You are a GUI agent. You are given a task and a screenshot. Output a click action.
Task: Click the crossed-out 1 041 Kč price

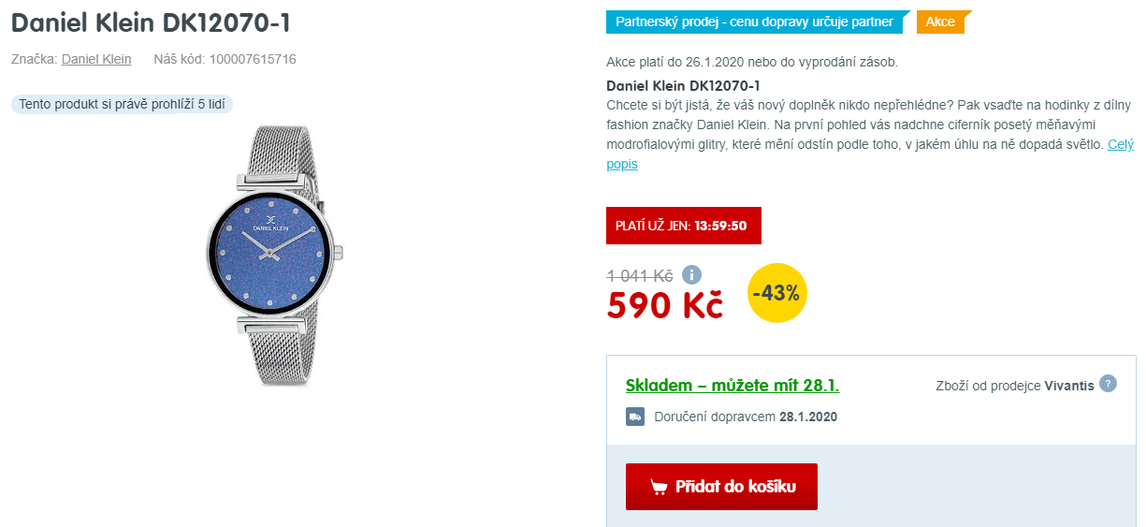tap(640, 275)
